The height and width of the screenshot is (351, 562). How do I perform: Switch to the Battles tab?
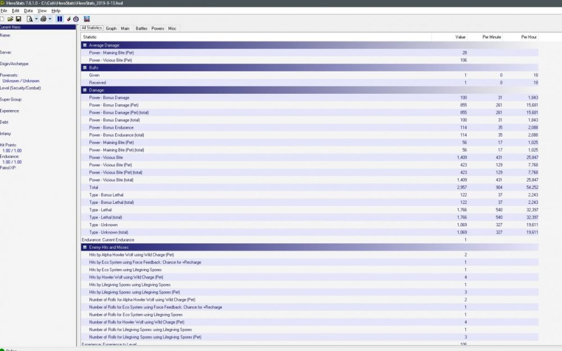click(142, 28)
